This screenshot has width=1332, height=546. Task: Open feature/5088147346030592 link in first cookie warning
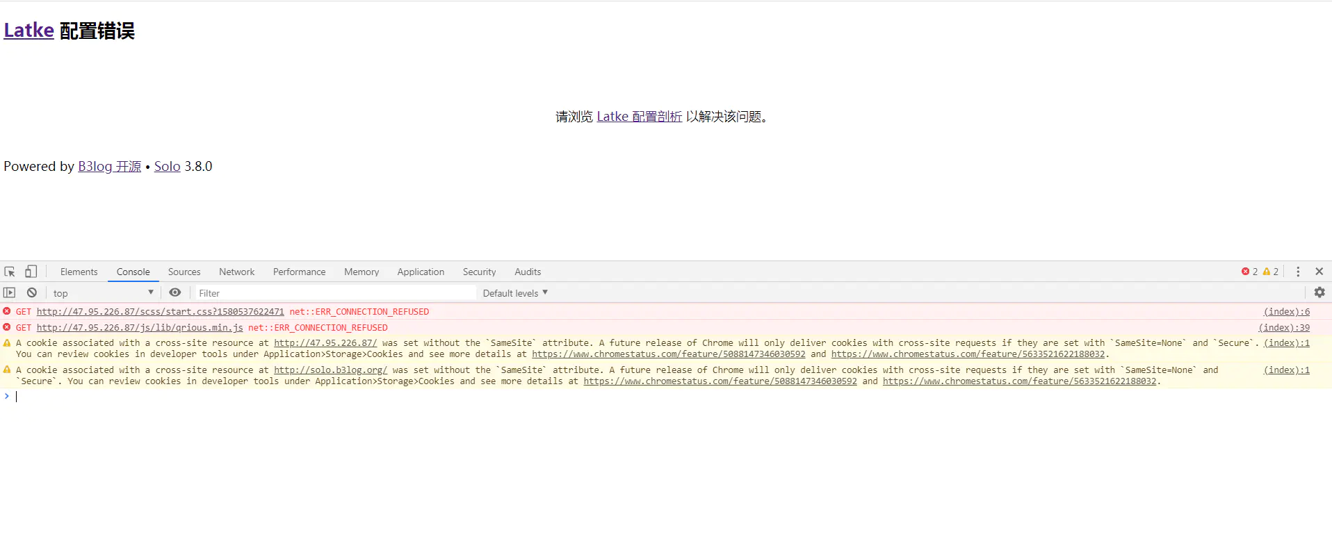pos(669,354)
